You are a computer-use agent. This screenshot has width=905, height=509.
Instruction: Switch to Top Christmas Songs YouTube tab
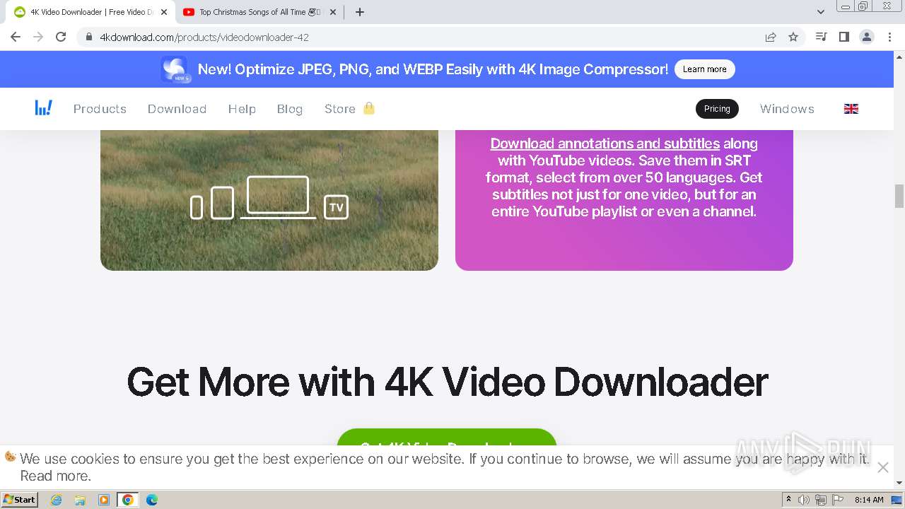[259, 12]
